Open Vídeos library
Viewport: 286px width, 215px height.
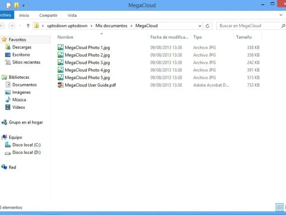tap(19, 107)
